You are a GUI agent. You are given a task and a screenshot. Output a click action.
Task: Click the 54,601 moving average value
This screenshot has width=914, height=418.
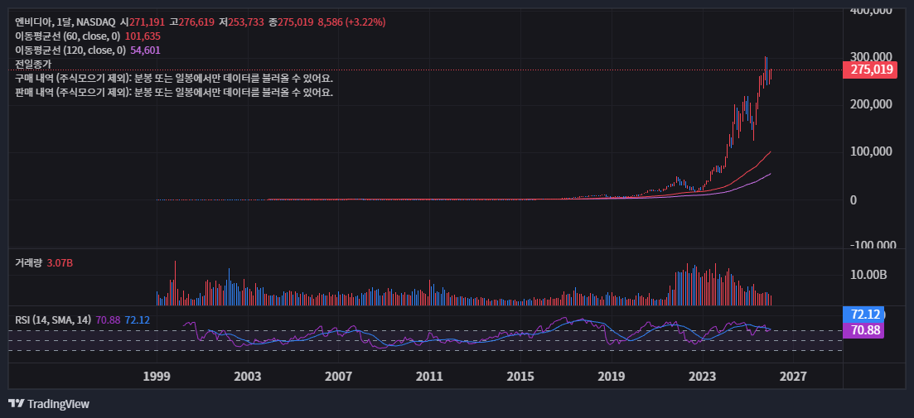click(x=145, y=50)
